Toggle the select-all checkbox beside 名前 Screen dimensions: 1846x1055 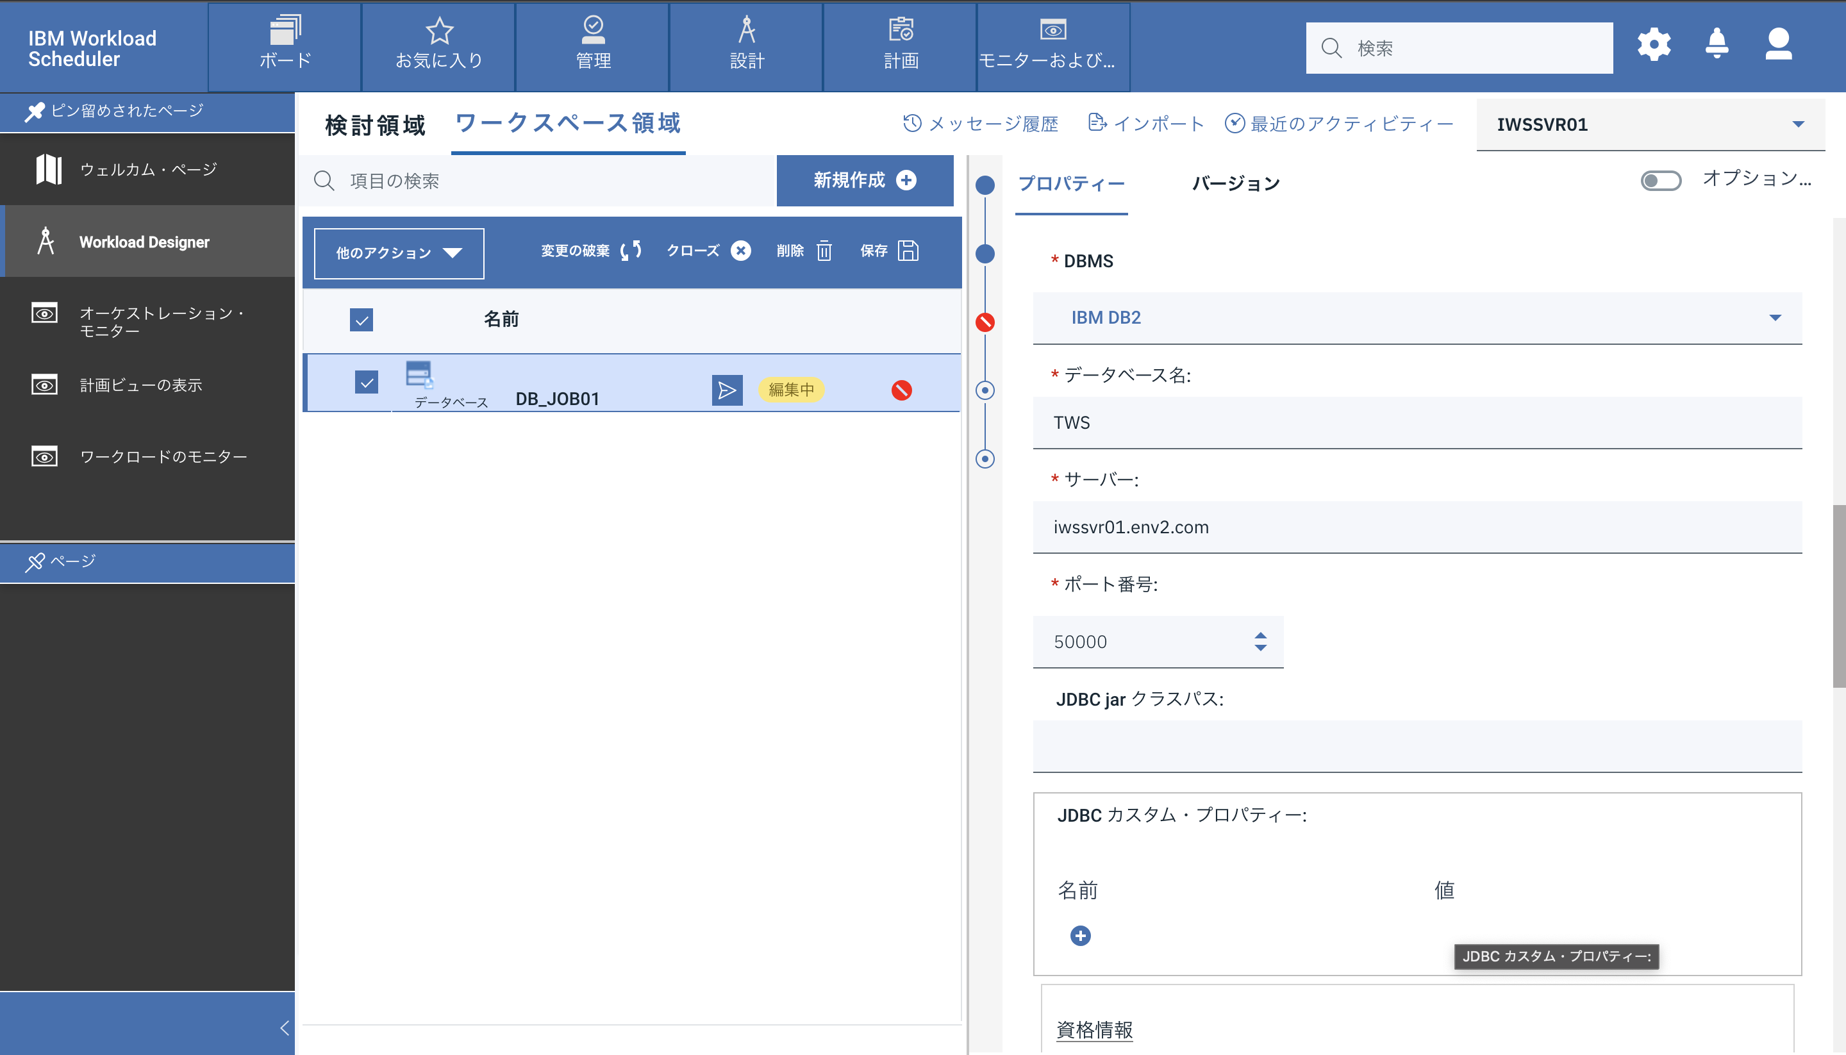pos(362,320)
